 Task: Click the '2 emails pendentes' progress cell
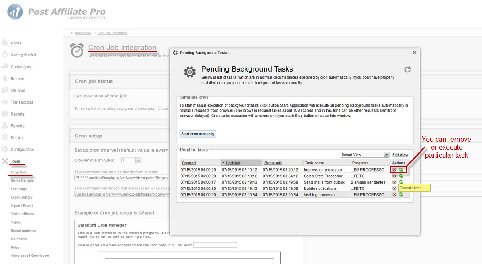point(368,182)
